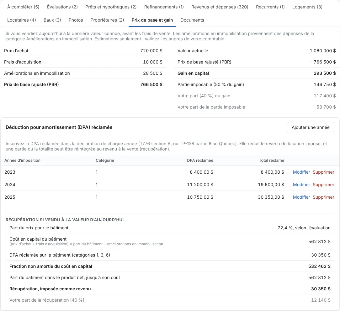Image resolution: width=340 pixels, height=311 pixels.
Task: Click the 12 140 $ recapture share
Action: [x=321, y=300]
